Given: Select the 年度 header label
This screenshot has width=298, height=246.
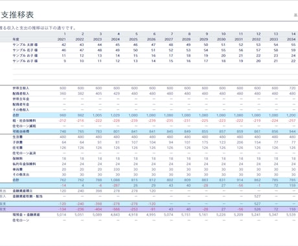Looking at the screenshot, I should coord(16,39).
